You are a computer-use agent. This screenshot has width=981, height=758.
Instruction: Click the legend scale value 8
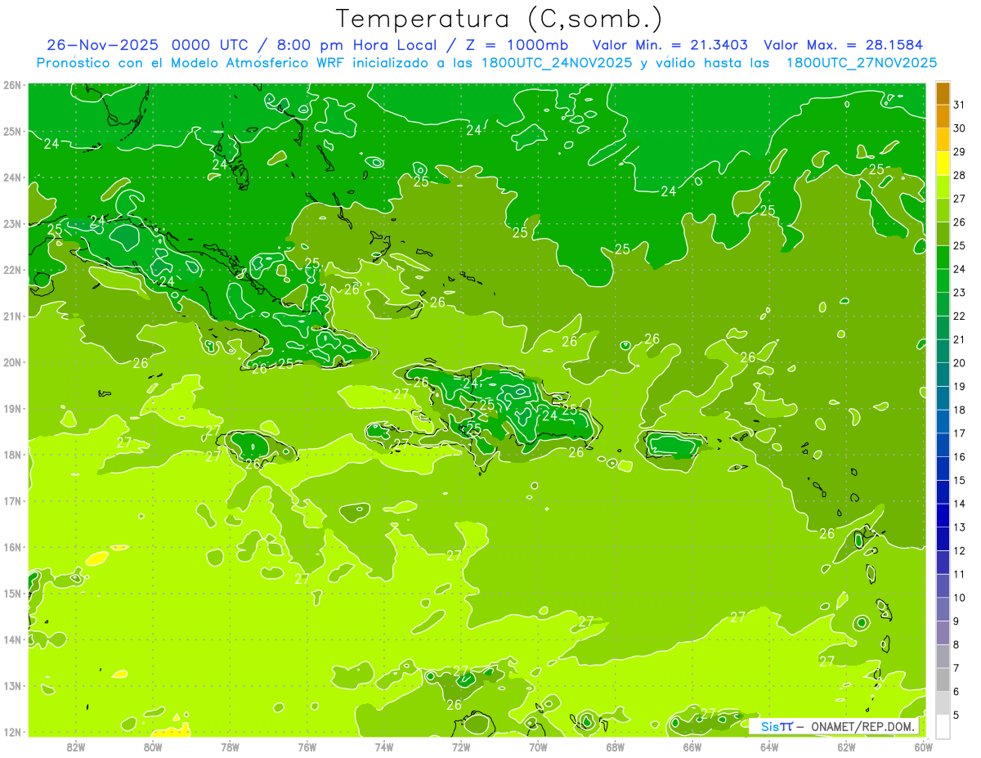click(956, 644)
